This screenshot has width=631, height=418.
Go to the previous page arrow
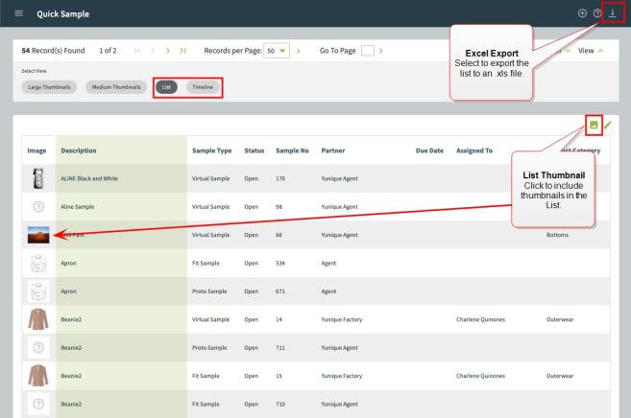coord(151,50)
